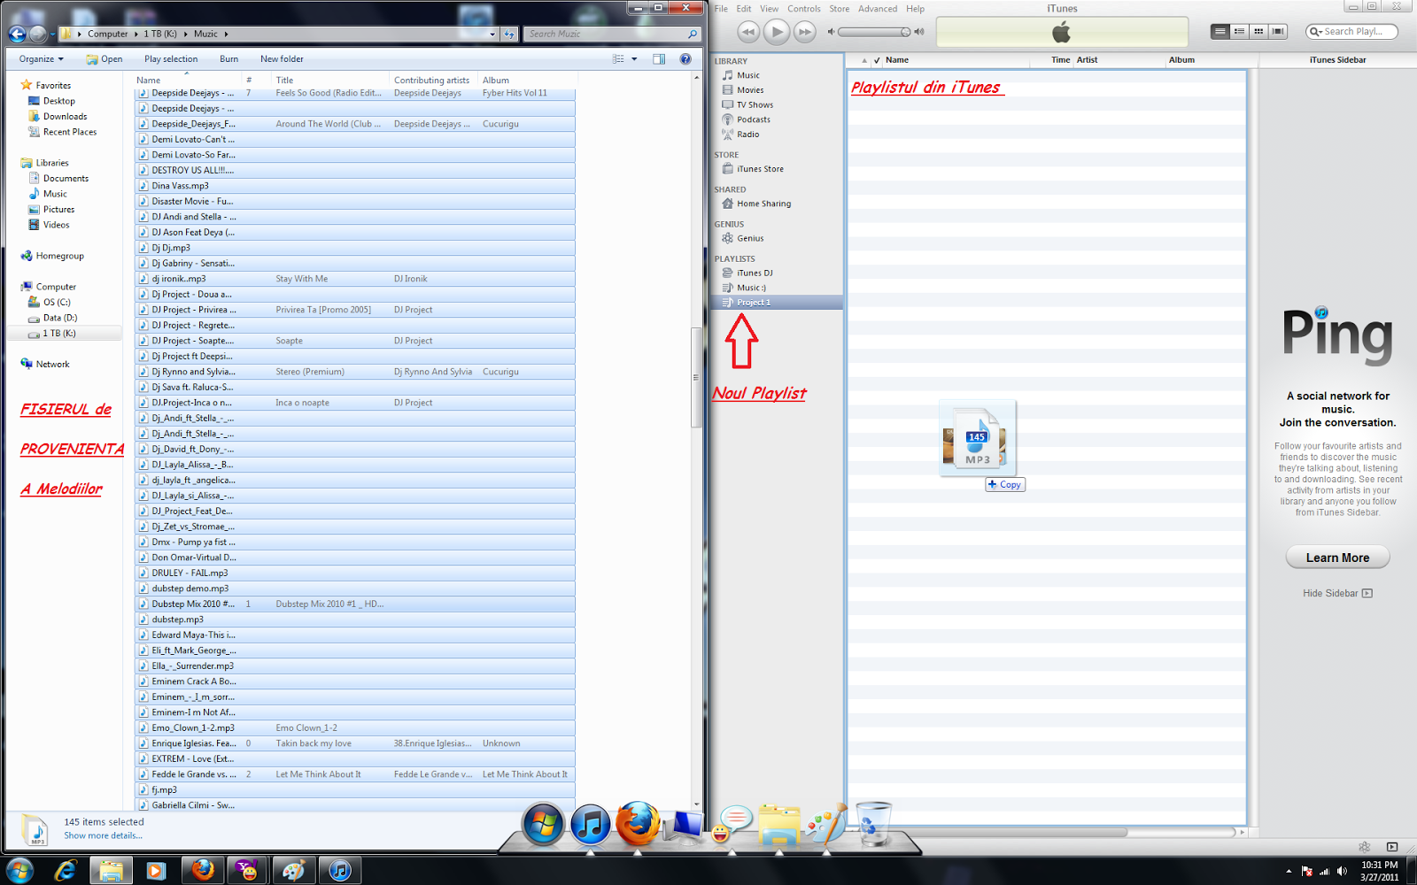Open Music in iTunes Library

point(747,75)
